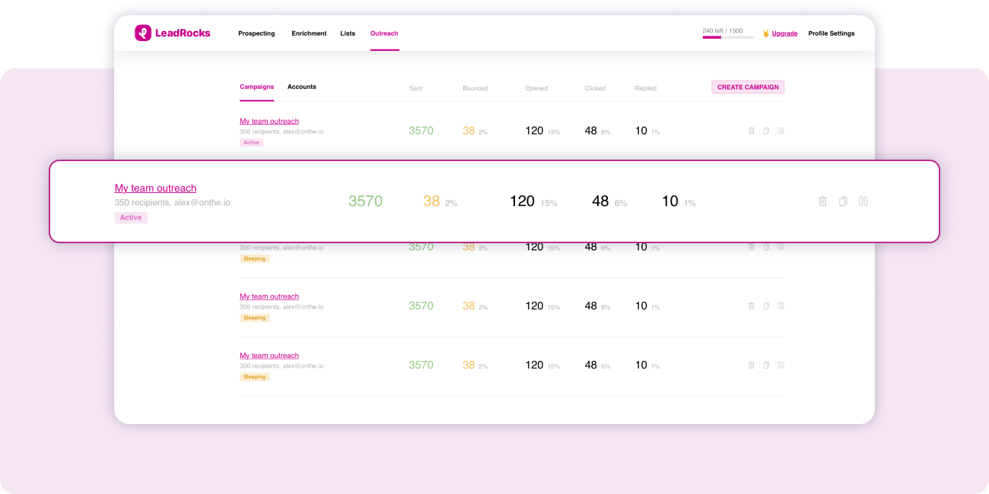The image size is (989, 494).
Task: Click the duplicate icon in the highlighted campaign row
Action: [843, 201]
